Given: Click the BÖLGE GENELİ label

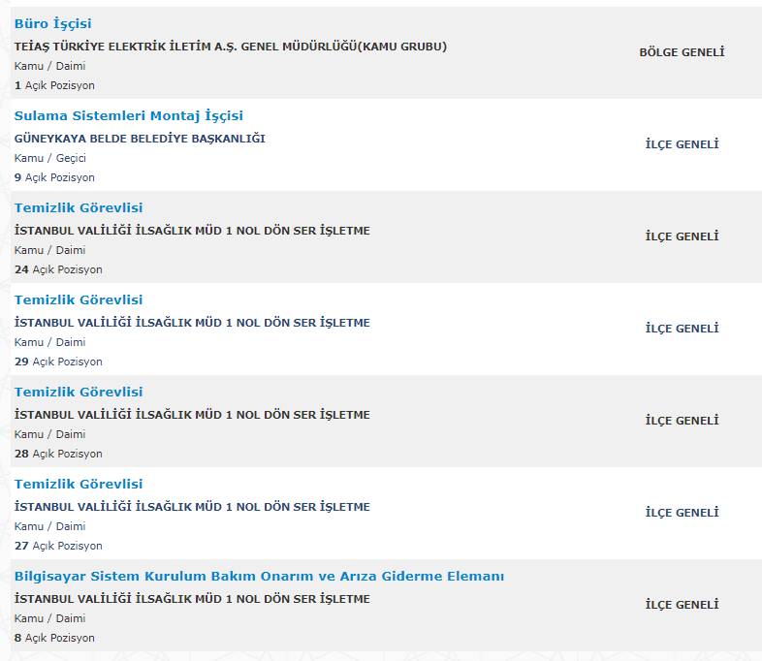Looking at the screenshot, I should (682, 52).
